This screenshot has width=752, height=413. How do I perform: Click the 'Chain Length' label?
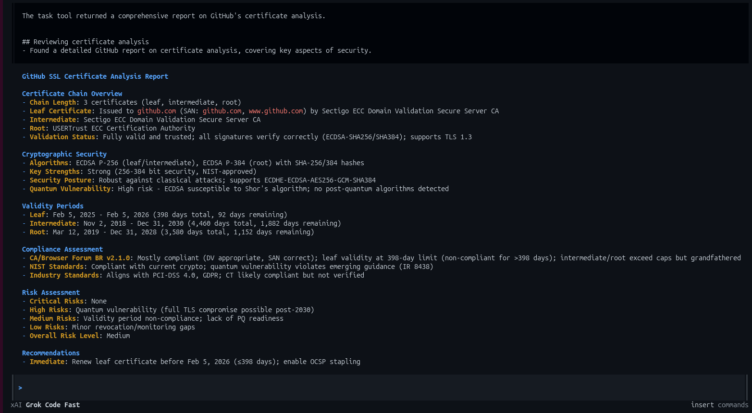coord(53,102)
